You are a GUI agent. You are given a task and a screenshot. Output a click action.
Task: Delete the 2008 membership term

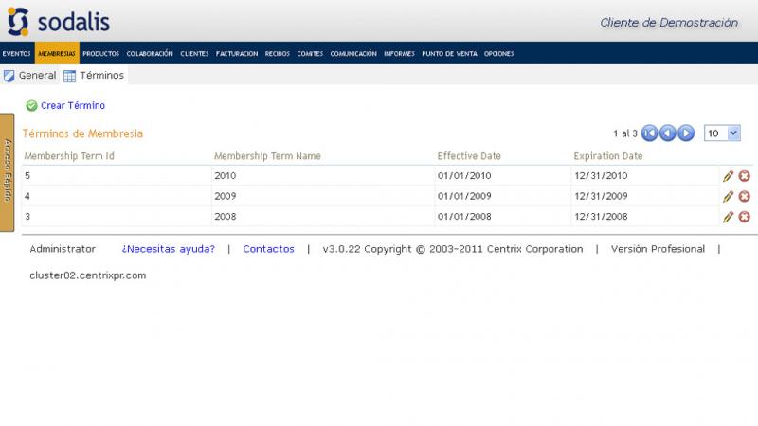click(744, 217)
